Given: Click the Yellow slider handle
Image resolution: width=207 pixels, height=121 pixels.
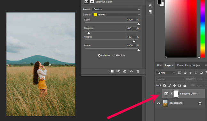Looking at the screenshot, I should tap(134, 41).
